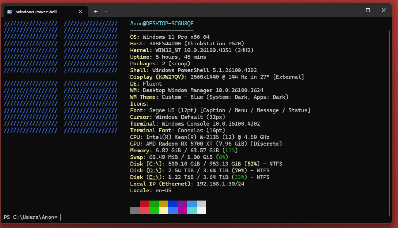This screenshot has width=398, height=228.
Task: Select the Windows PowerShell tab
Action: click(x=46, y=12)
